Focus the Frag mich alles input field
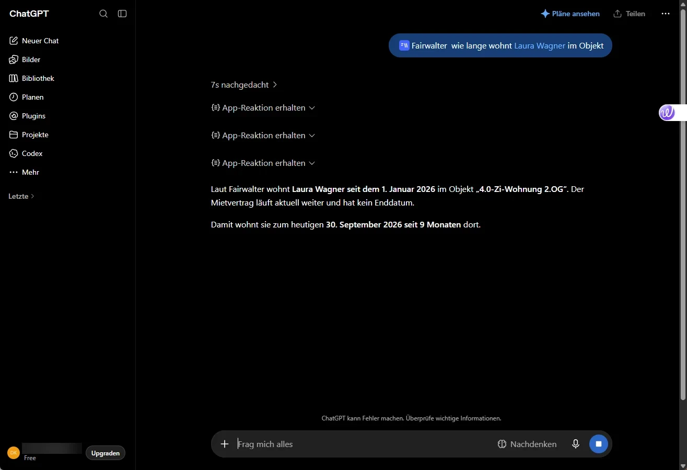The height and width of the screenshot is (470, 687). click(363, 444)
